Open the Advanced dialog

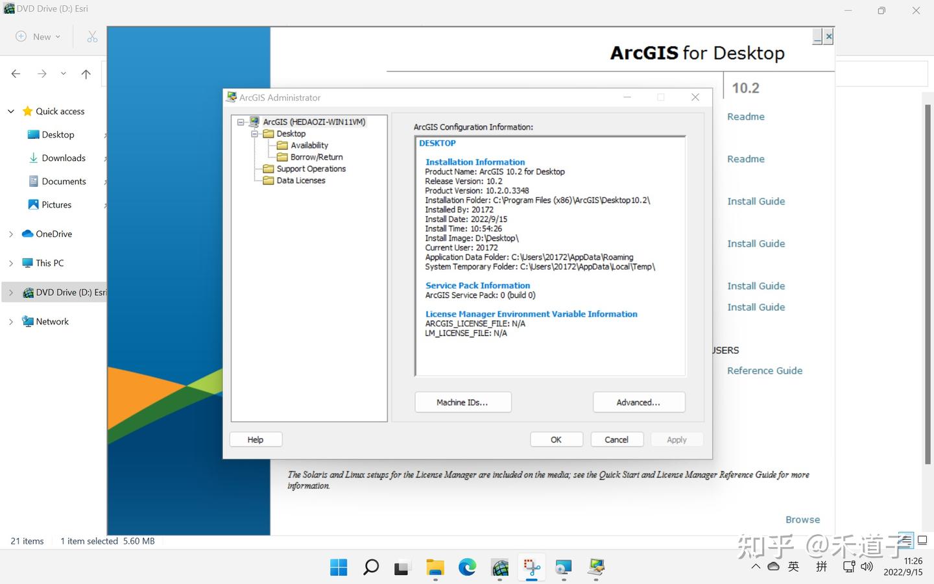638,402
